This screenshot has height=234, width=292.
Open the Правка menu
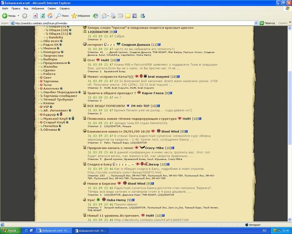[x=16, y=8]
